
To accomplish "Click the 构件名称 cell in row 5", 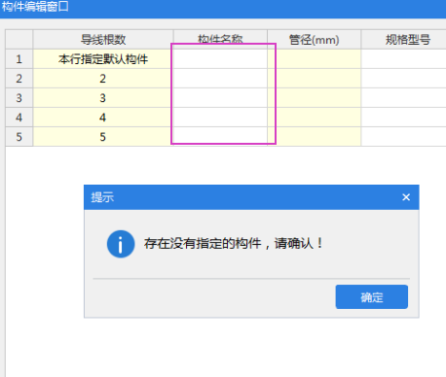I will (220, 137).
